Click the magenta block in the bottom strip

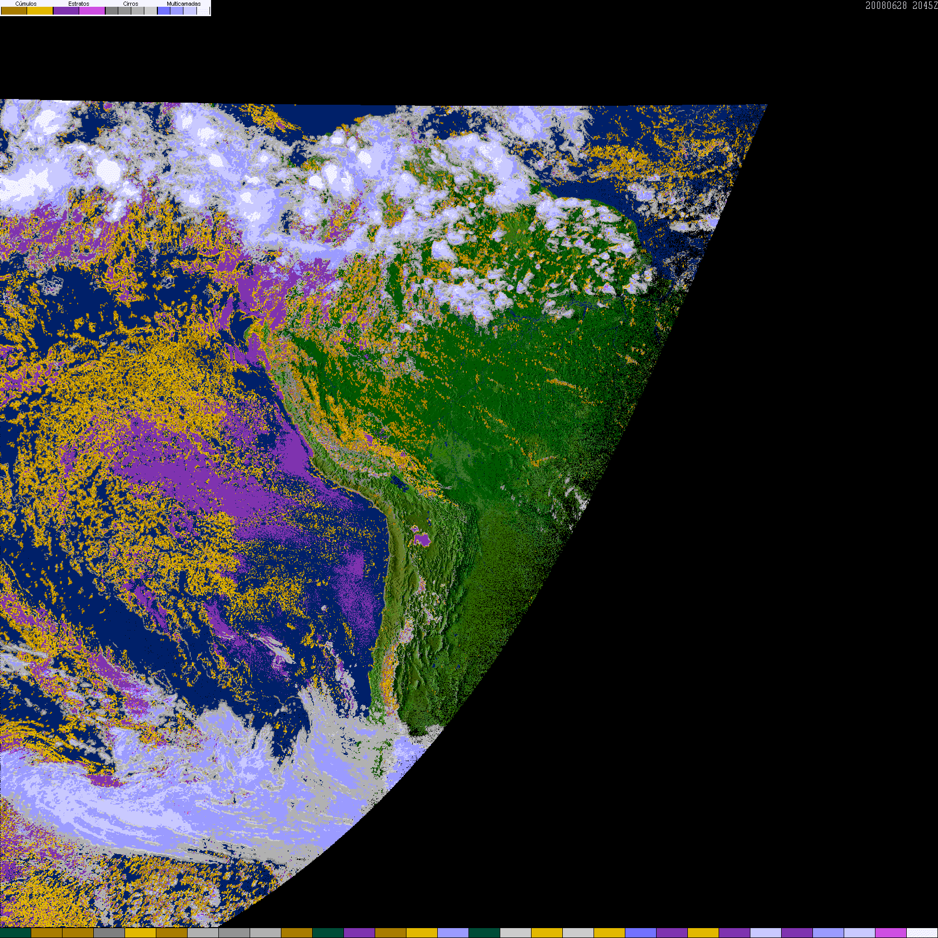891,933
